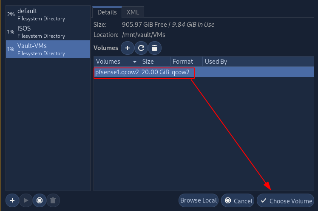Viewport: 318px width, 211px height.
Task: Delete the selected volume via trash icon
Action: 155,48
